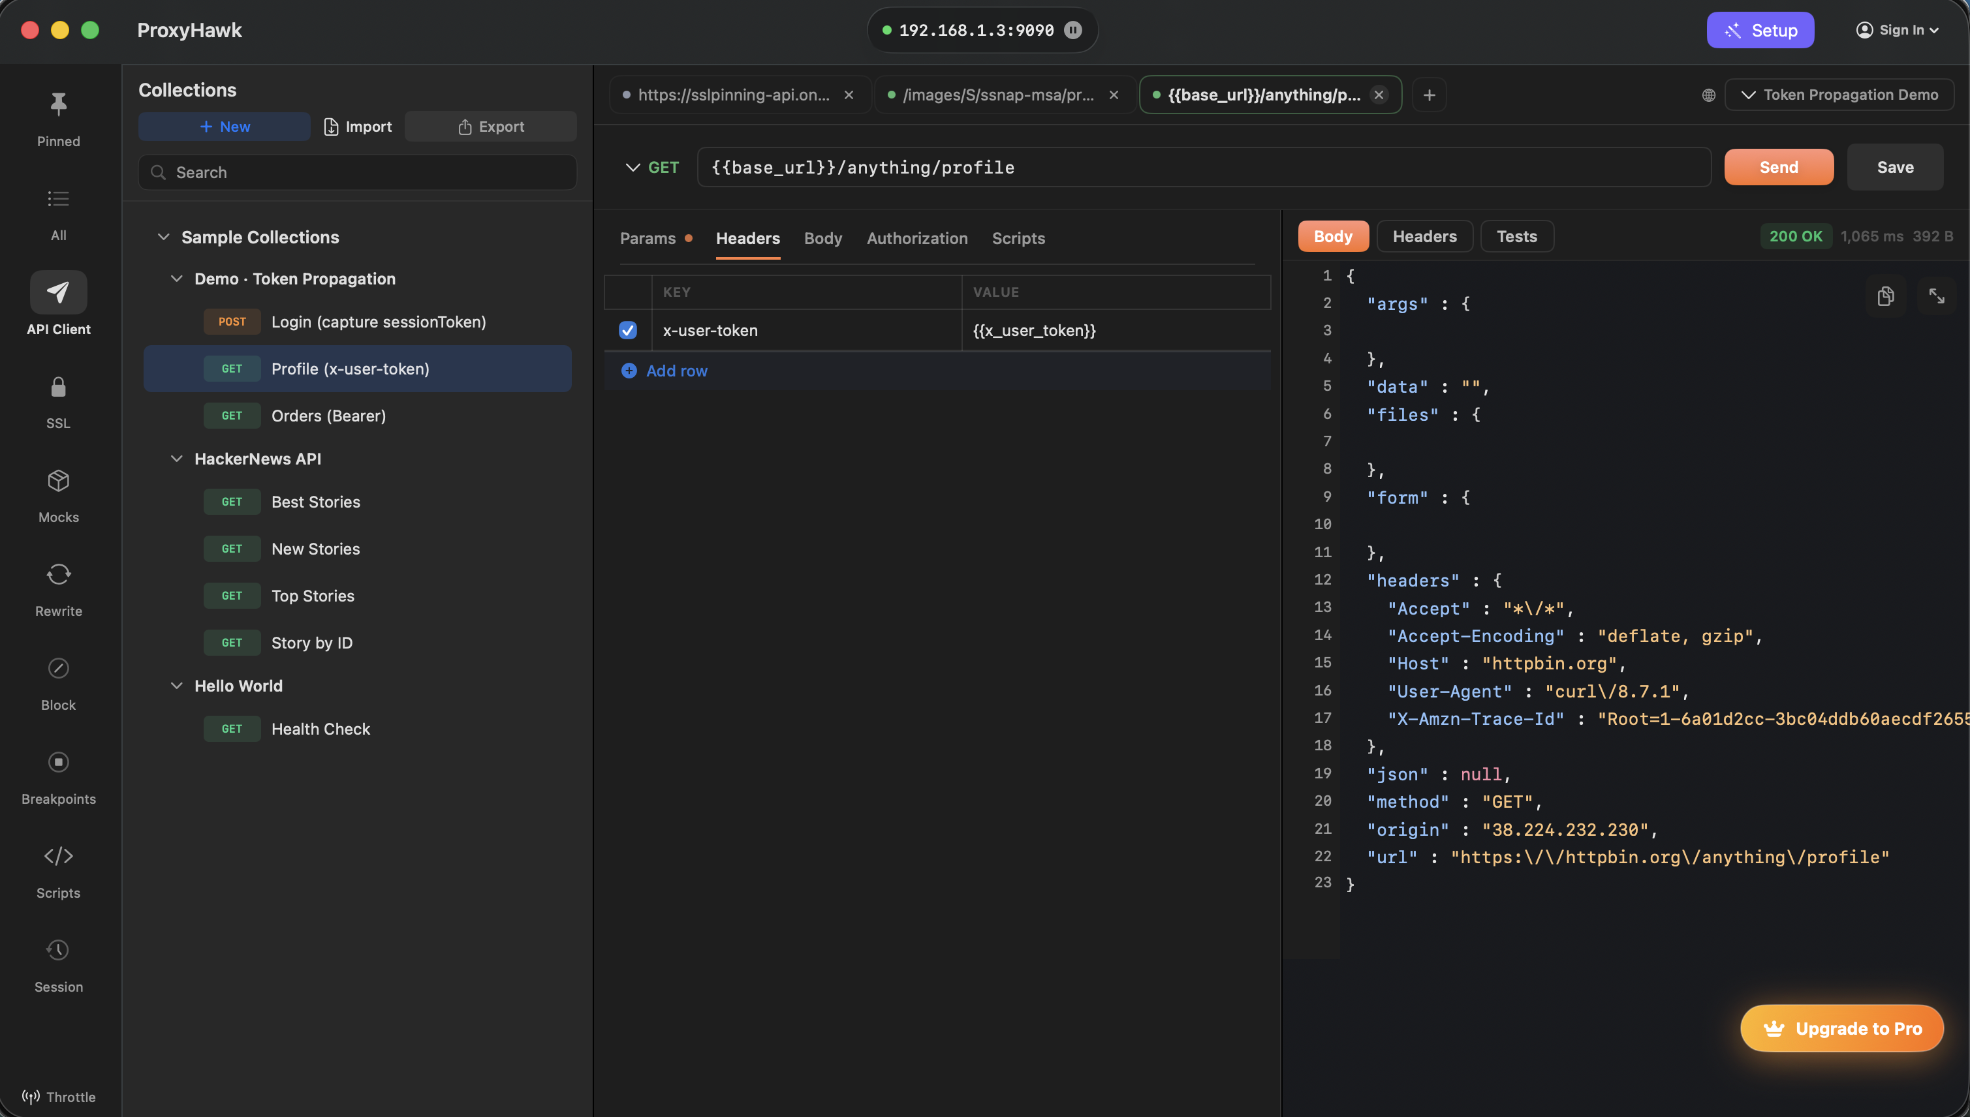Close the {{base_url}}/anything/p... tab
This screenshot has height=1117, width=1970.
pos(1379,95)
